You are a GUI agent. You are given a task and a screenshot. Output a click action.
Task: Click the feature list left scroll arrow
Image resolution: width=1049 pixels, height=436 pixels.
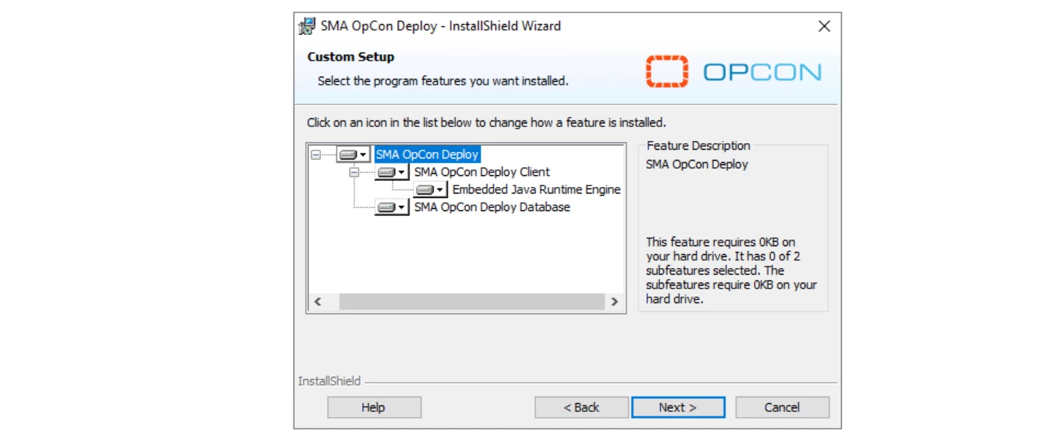[x=317, y=302]
